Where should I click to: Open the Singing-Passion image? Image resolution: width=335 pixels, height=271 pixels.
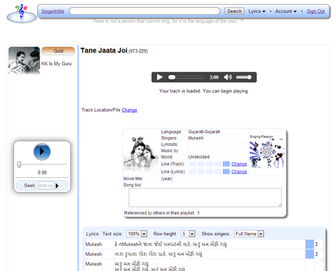click(x=267, y=153)
